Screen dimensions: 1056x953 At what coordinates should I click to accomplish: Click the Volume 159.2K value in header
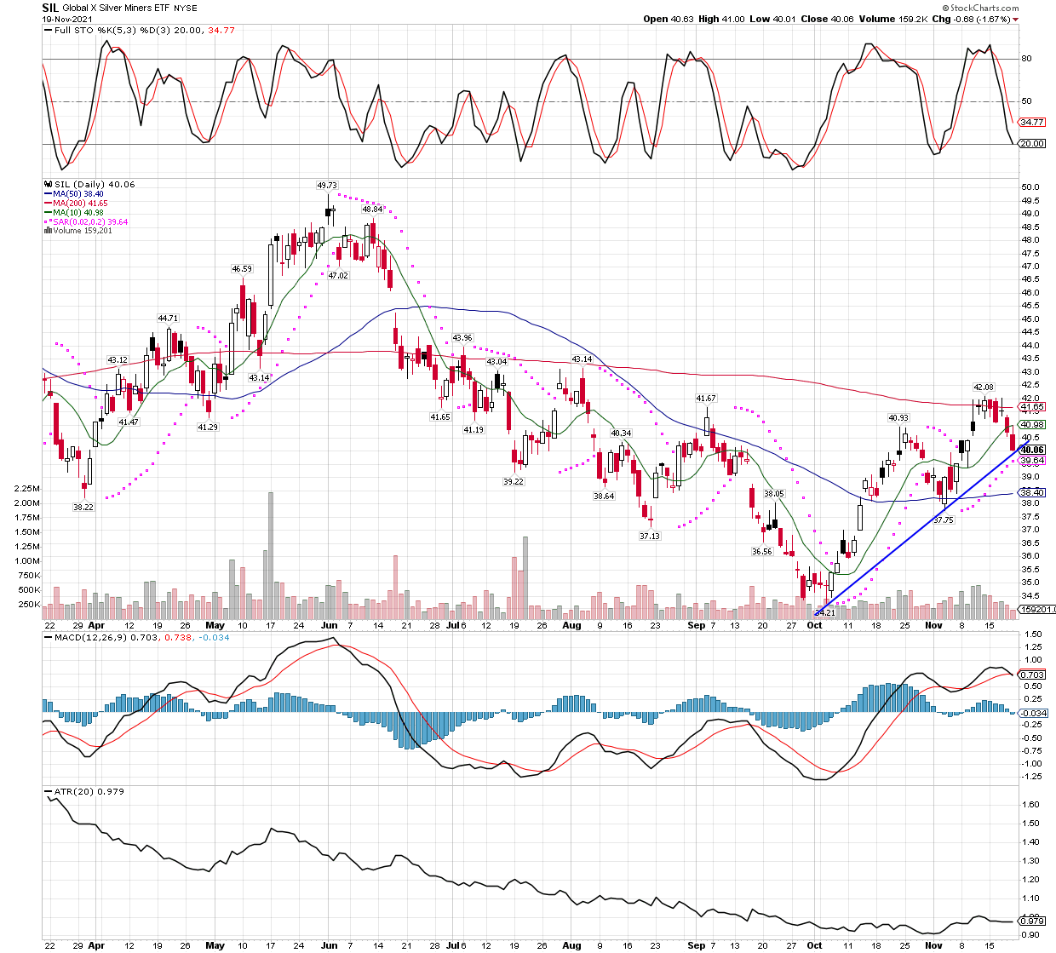tap(892, 19)
